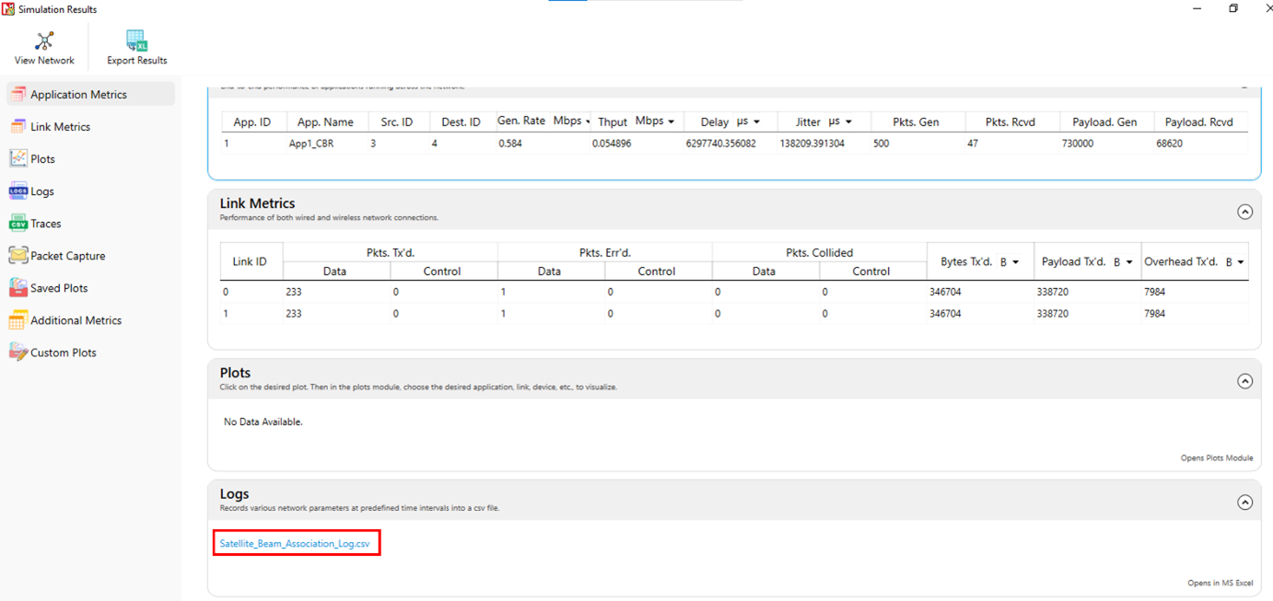Collapse the Plots section

[1244, 381]
